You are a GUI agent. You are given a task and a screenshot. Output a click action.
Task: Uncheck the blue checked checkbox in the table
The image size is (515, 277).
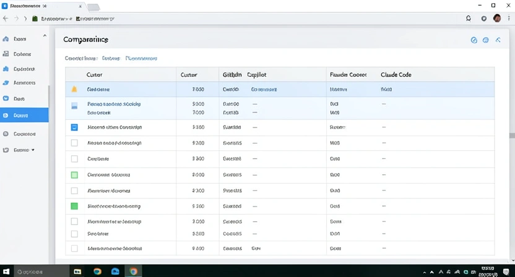coord(74,127)
